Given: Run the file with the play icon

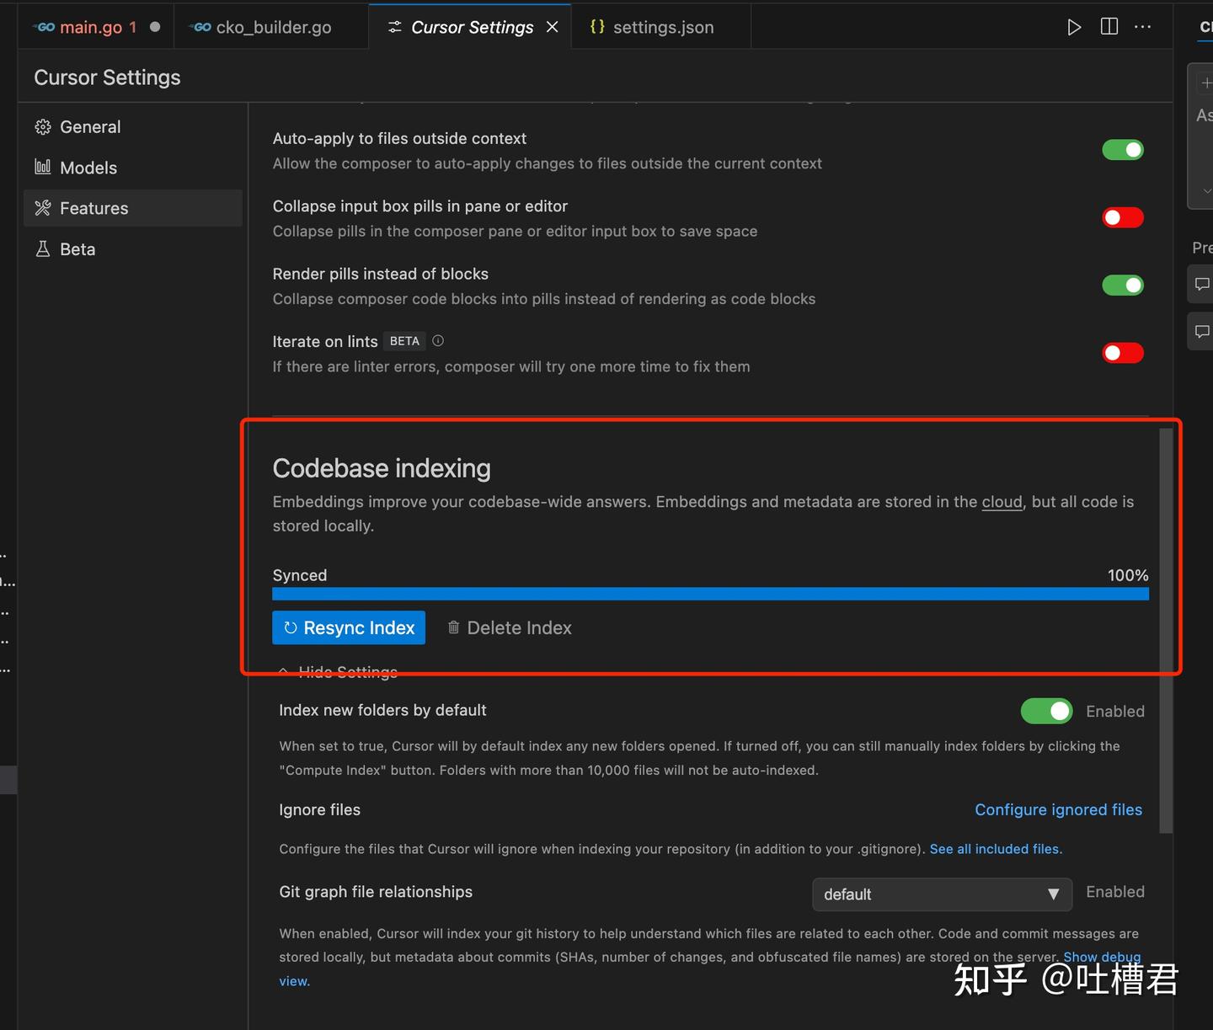Looking at the screenshot, I should tap(1074, 27).
